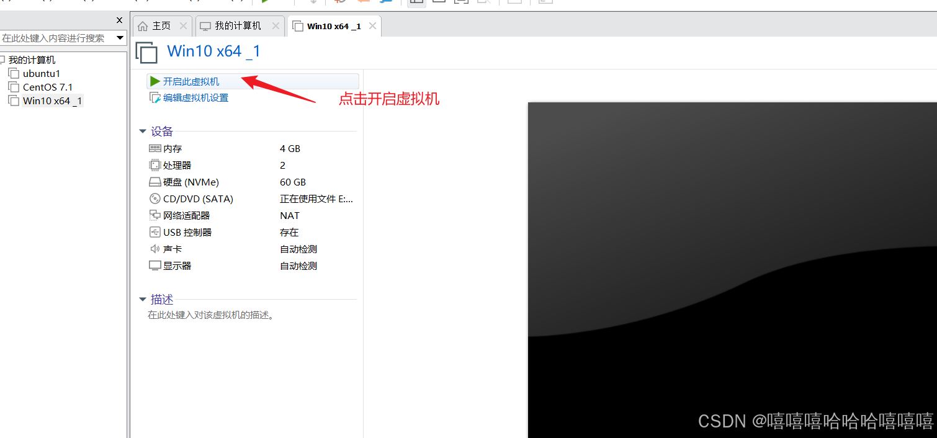Click the memory chip icon

point(155,149)
